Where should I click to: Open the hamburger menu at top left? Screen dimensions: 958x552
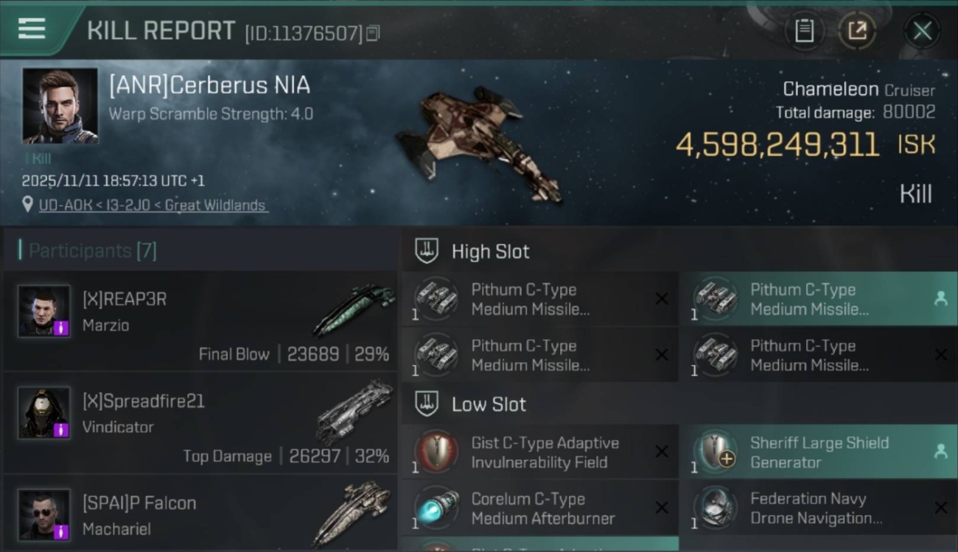tap(32, 29)
